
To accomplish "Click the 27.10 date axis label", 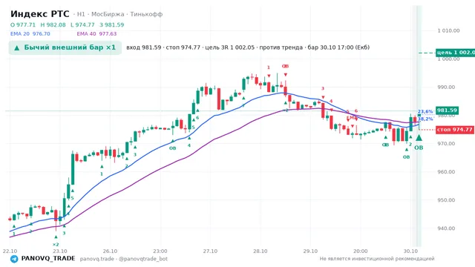I will (210, 251).
